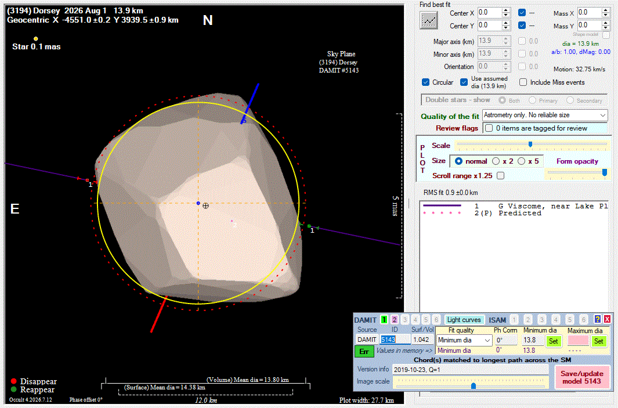The image size is (618, 408).
Task: Click the Center Y input field
Action: [x=490, y=25]
